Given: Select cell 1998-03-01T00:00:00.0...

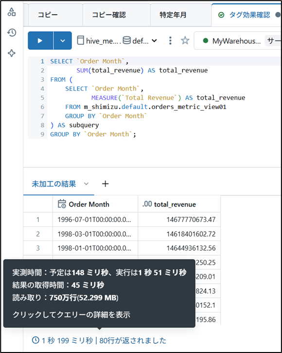Looking at the screenshot, I should click(x=95, y=234).
